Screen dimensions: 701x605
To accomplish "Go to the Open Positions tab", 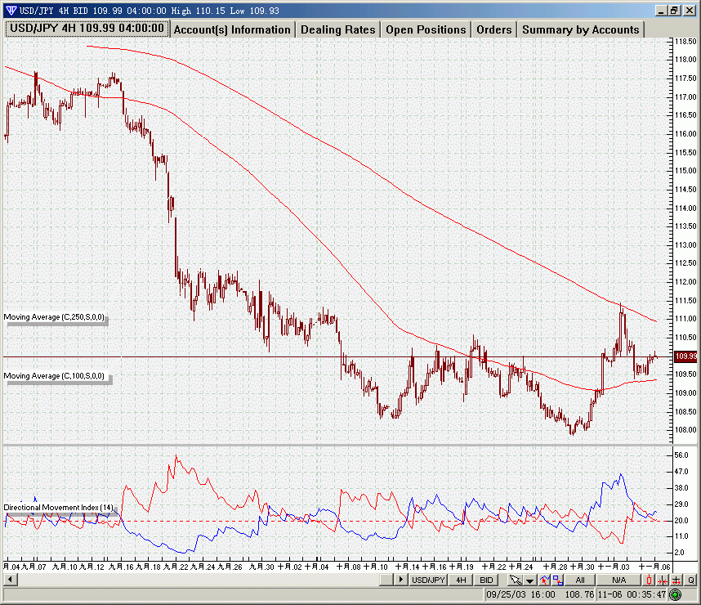I will coord(426,29).
